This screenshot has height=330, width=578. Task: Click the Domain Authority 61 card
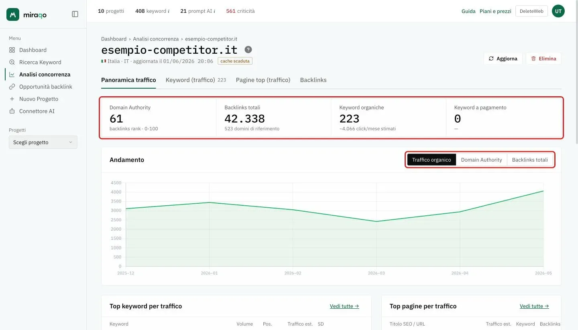[159, 118]
